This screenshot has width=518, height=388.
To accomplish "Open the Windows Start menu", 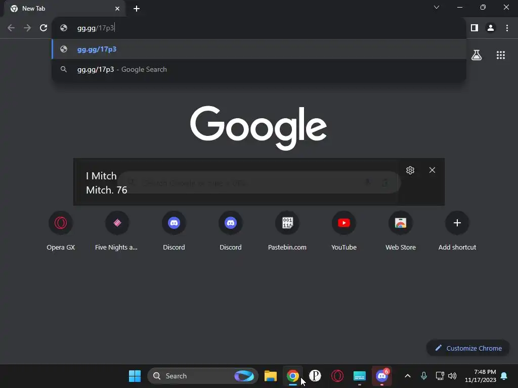I will [x=135, y=376].
